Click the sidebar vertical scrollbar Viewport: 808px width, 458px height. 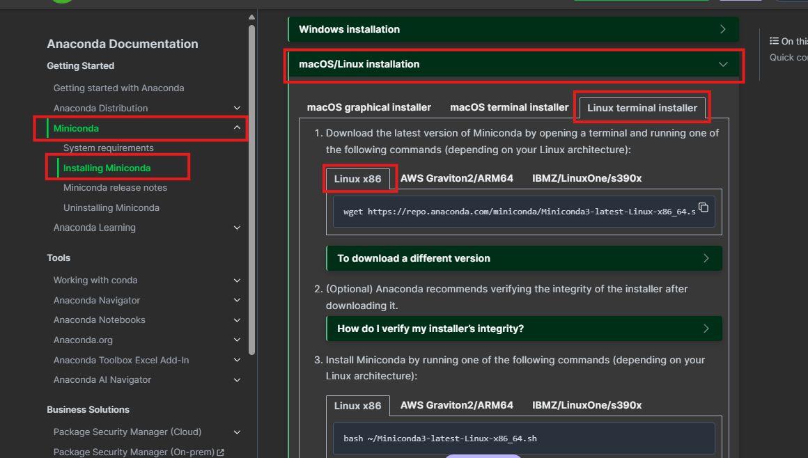[251, 189]
